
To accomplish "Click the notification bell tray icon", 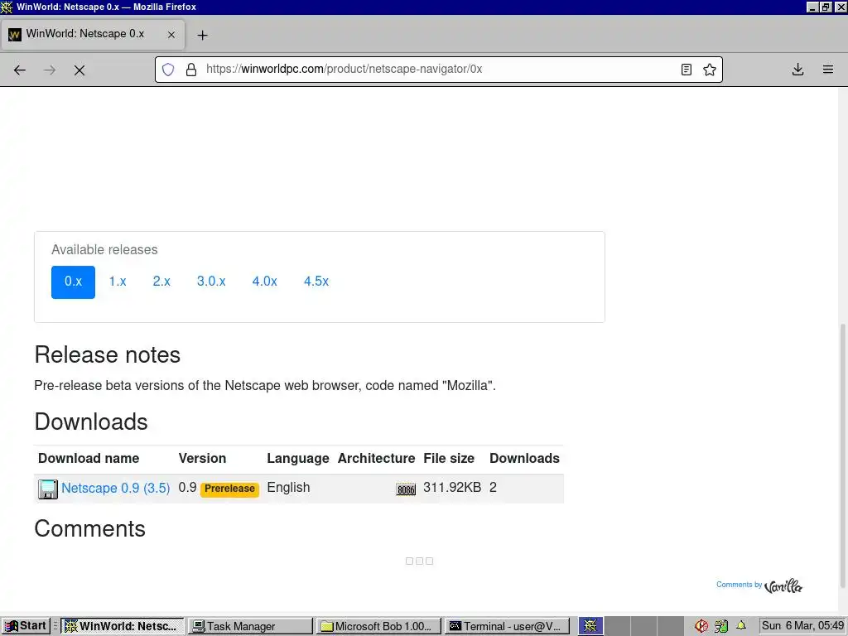I will pyautogui.click(x=741, y=626).
